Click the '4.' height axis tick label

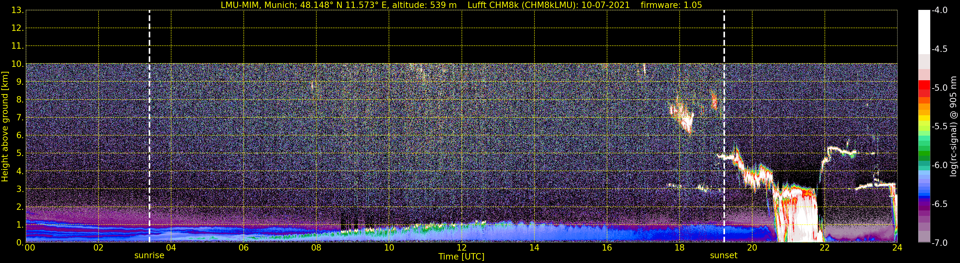coord(20,171)
